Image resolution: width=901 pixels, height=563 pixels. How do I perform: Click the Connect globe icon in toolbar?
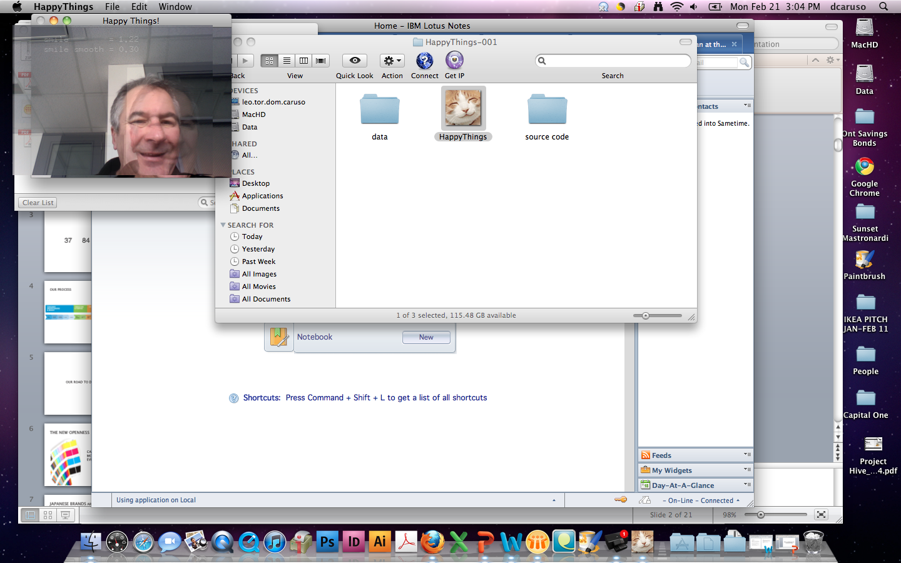424,61
